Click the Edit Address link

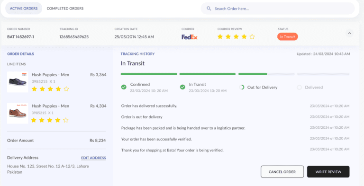click(x=93, y=158)
